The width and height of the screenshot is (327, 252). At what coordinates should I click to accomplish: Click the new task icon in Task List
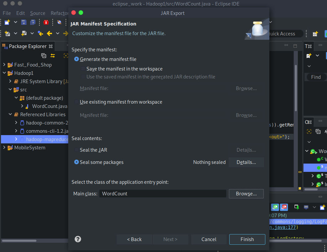point(309,56)
